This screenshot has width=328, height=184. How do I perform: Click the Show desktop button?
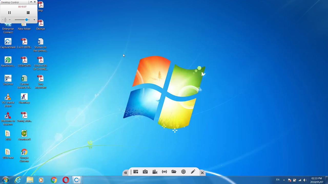[326, 180]
